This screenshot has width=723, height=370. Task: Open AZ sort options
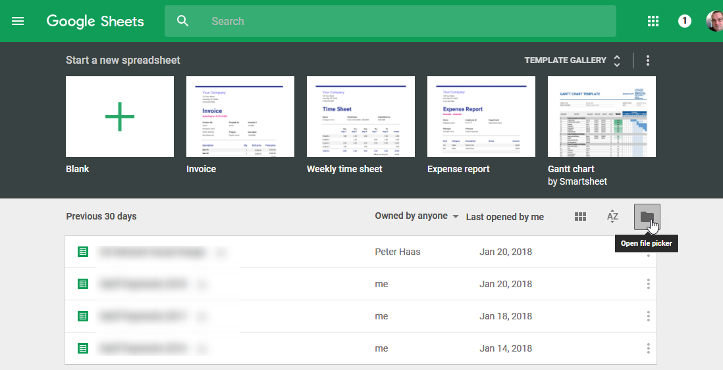coord(612,216)
